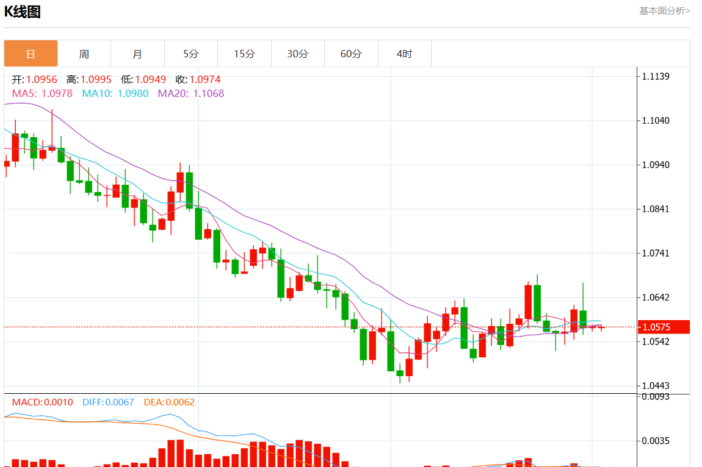The image size is (702, 467).
Task: Open the 30分 interval tab
Action: [x=298, y=54]
